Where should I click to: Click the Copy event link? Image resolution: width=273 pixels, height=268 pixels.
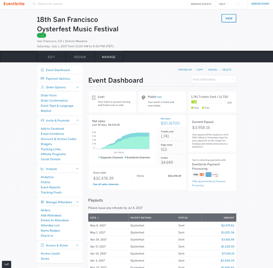tap(200, 69)
